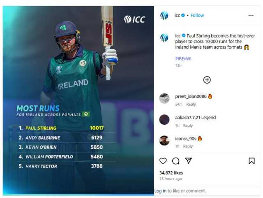Click the ICC profile picture in header
263x198 pixels.
coord(164,16)
